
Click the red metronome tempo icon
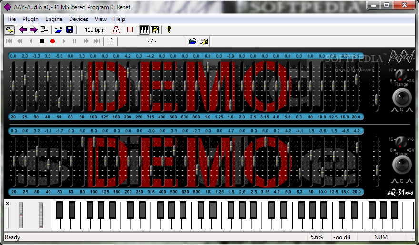click(x=116, y=29)
